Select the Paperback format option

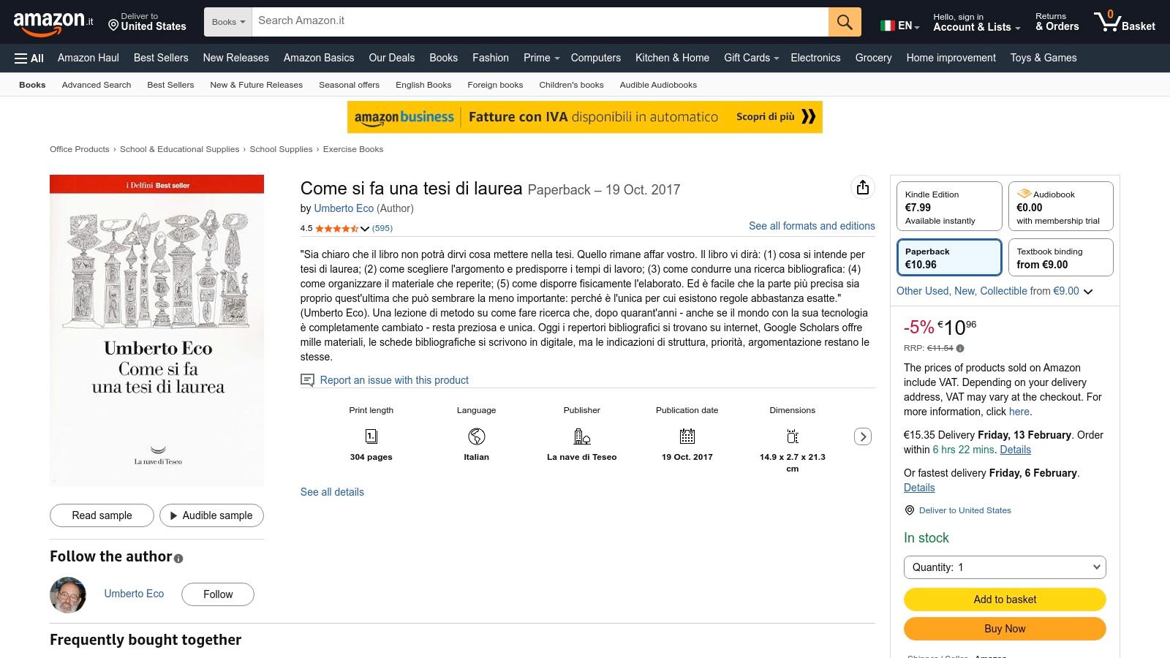(949, 257)
